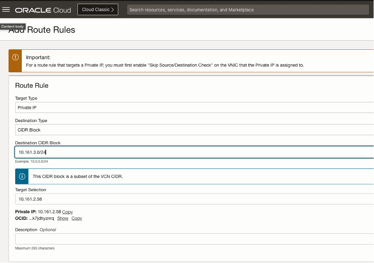Viewport: 374px width, 263px height.
Task: Click the Content body tooltip label
Action: pyautogui.click(x=13, y=26)
